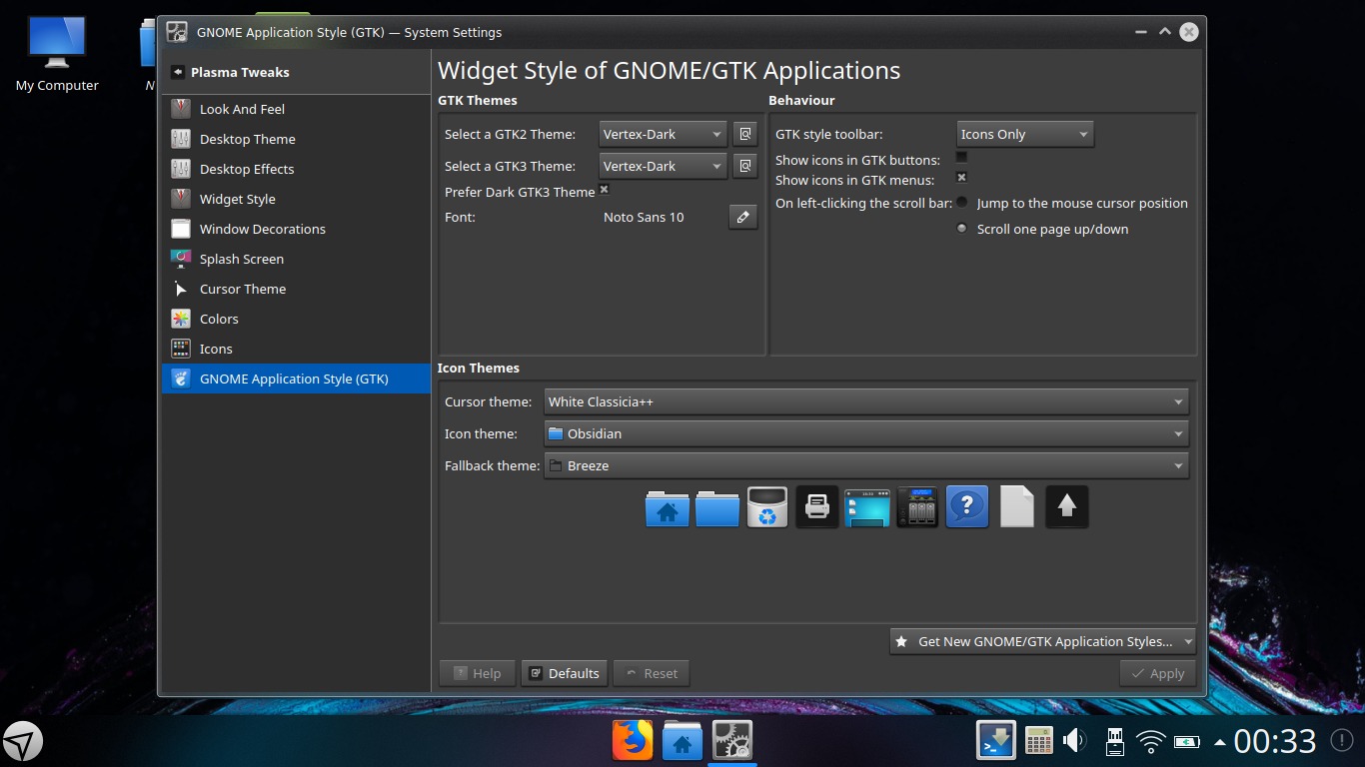Viewport: 1365px width, 767px height.
Task: Select the Desktop Effects sidebar icon
Action: pyautogui.click(x=181, y=169)
